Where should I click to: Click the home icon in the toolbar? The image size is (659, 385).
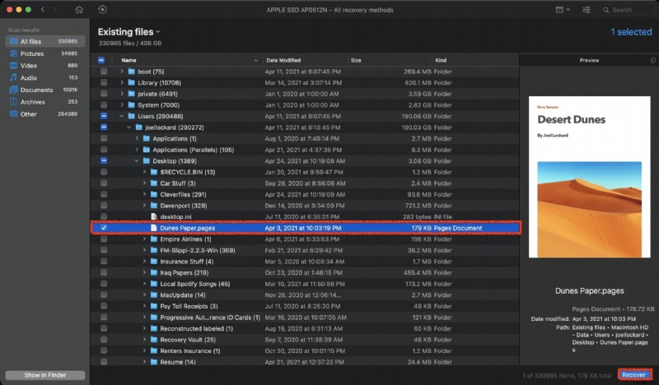(79, 10)
